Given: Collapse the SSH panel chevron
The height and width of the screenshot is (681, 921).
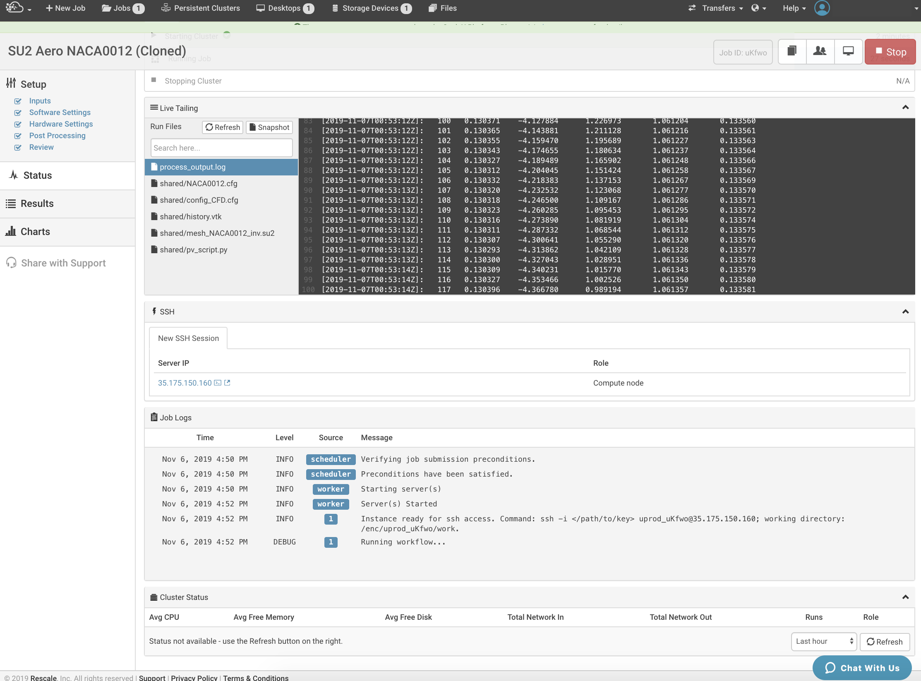Looking at the screenshot, I should pyautogui.click(x=905, y=312).
